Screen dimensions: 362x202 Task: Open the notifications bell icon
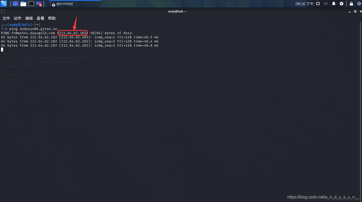[334, 4]
